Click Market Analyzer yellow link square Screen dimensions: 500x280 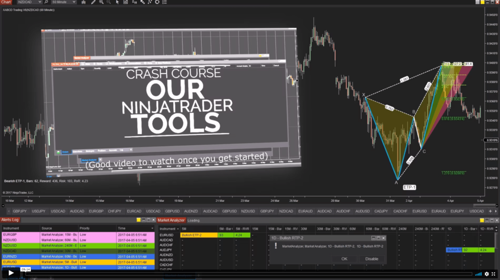coord(482,220)
